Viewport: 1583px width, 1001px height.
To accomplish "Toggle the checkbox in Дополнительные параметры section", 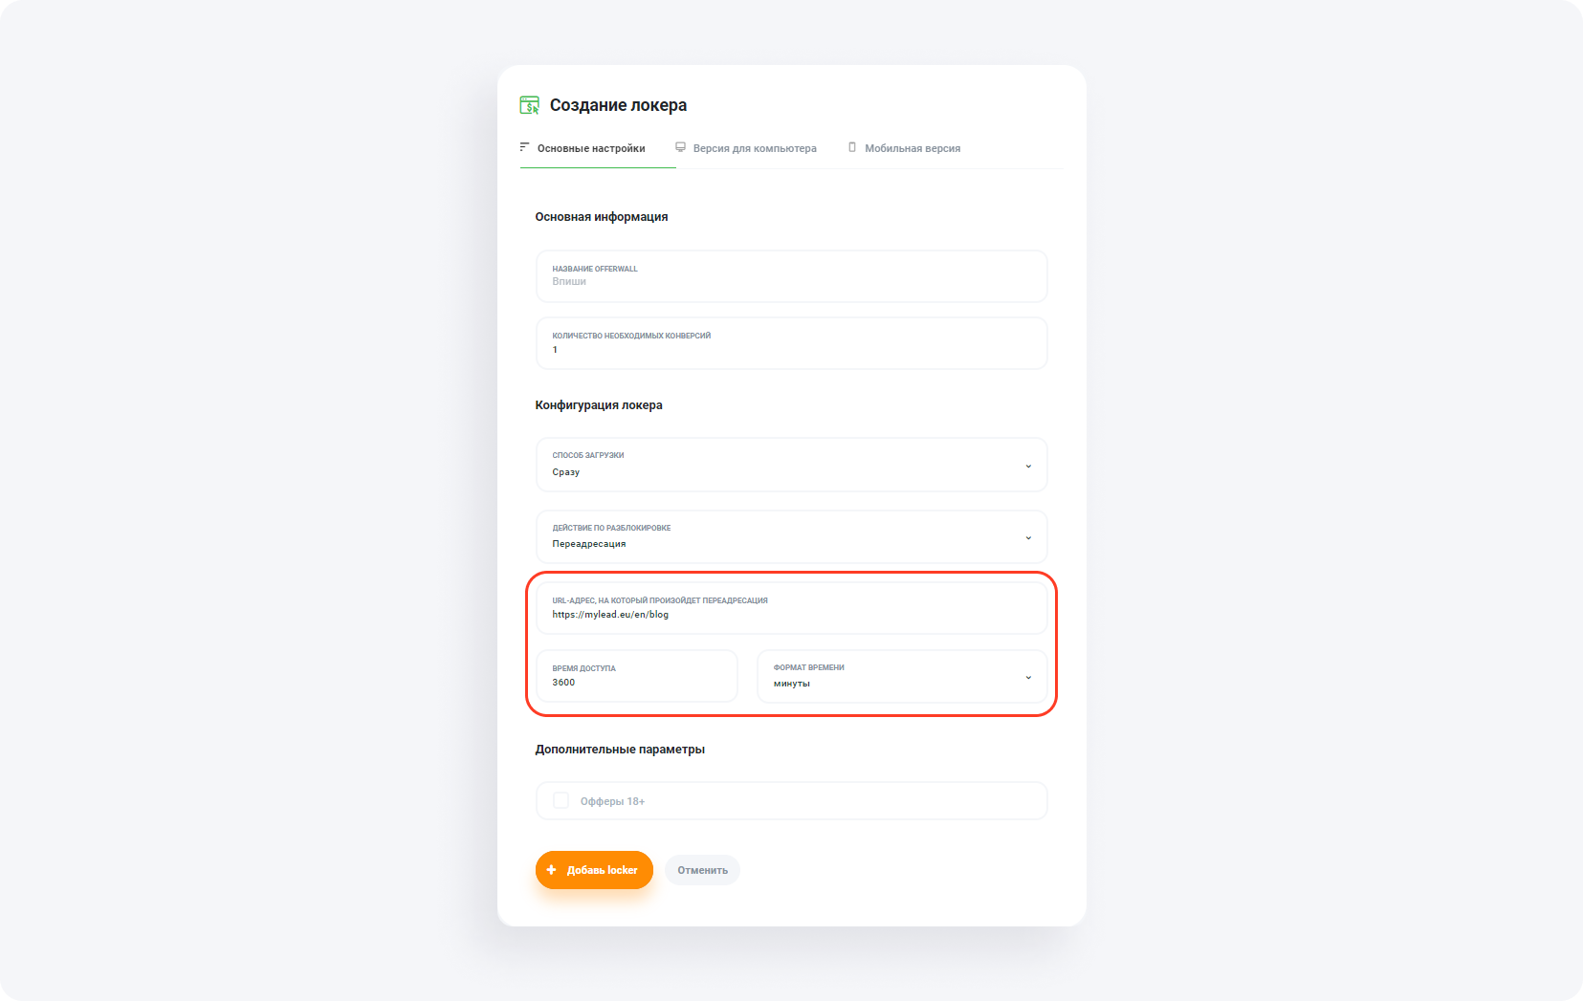I will (561, 800).
